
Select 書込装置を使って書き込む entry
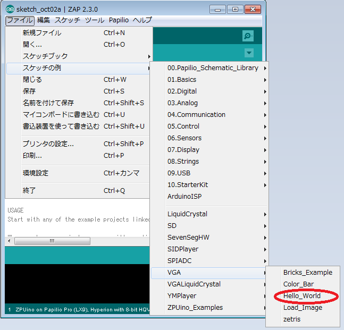[79, 126]
